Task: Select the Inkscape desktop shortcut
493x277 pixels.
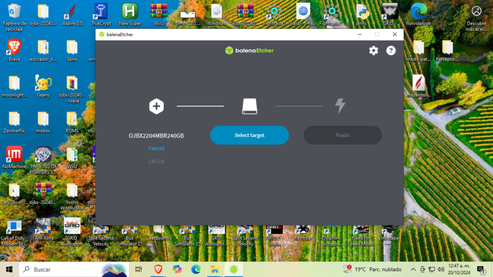Action: 389,232
